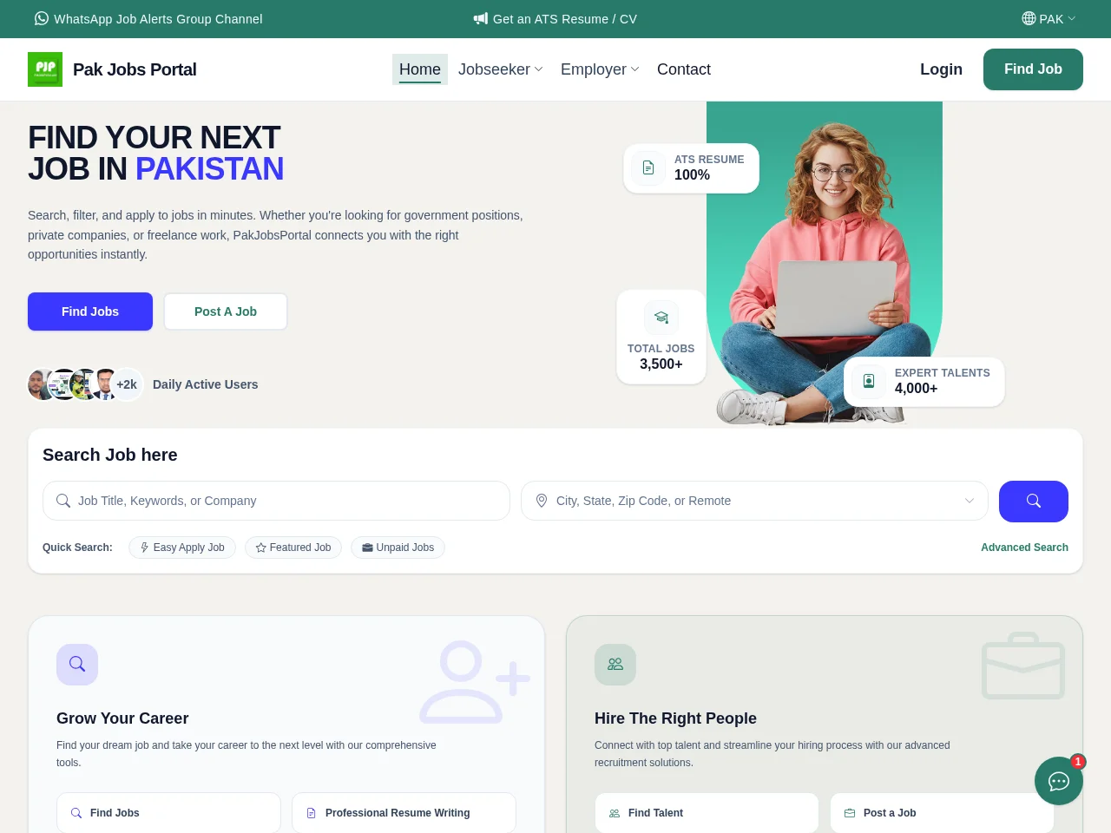Click the globe icon next to PAK
This screenshot has width=1111, height=833.
1029,18
